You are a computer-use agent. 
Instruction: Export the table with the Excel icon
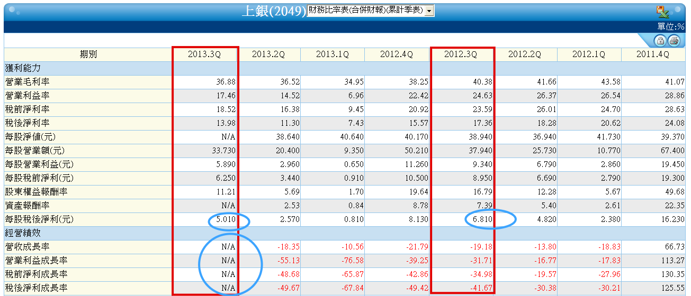[x=662, y=11]
